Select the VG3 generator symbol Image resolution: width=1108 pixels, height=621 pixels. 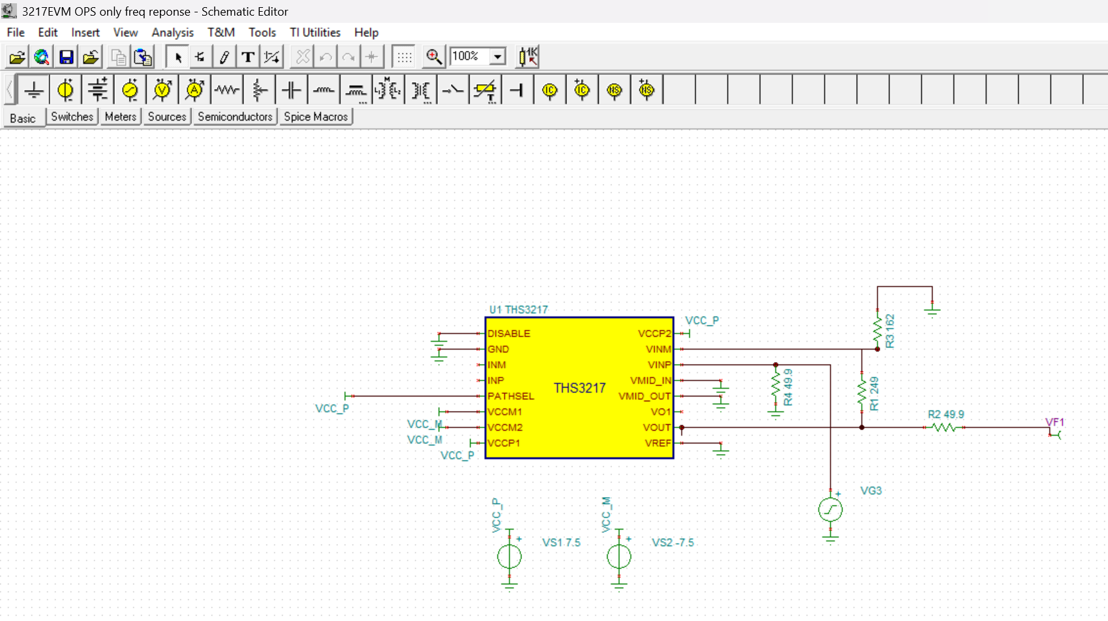click(x=831, y=510)
